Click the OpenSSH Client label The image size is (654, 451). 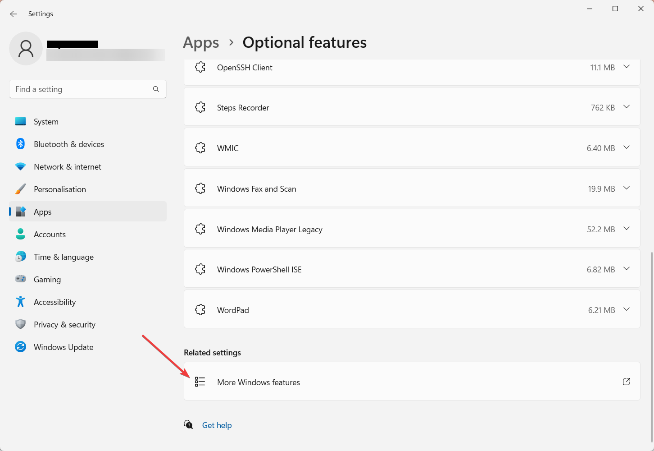pyautogui.click(x=245, y=68)
